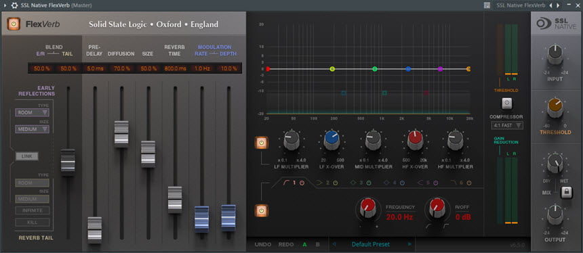Click the red R/OFF knob
This screenshot has height=253, width=583.
[437, 208]
